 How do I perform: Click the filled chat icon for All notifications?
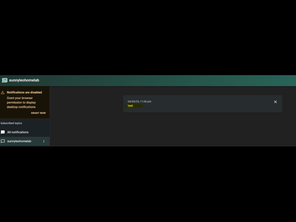(3, 132)
